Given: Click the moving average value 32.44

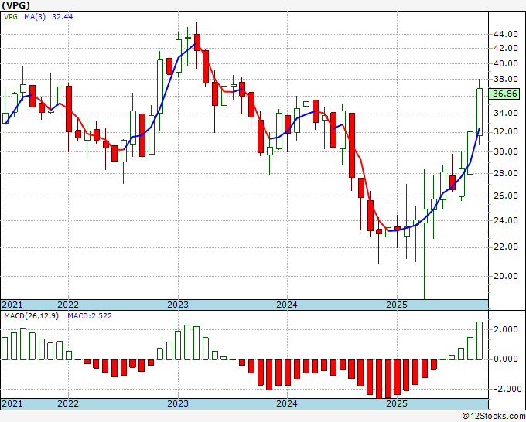Looking at the screenshot, I should pos(63,17).
